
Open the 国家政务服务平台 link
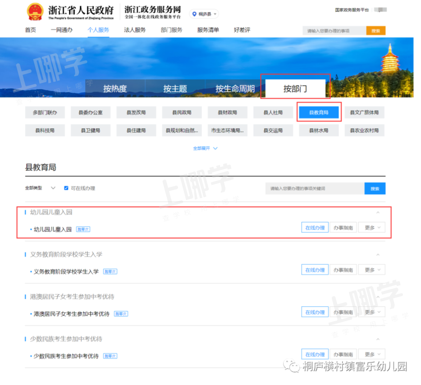(352, 10)
